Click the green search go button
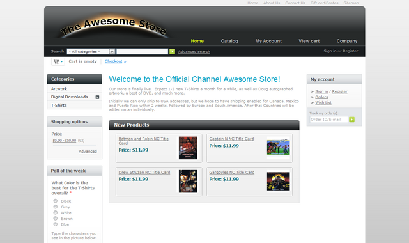 172,51
